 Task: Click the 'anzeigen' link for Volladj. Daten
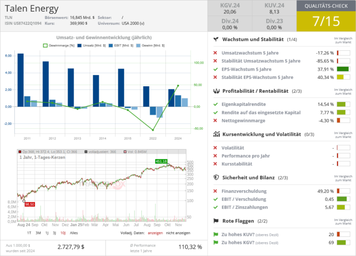click(155, 233)
